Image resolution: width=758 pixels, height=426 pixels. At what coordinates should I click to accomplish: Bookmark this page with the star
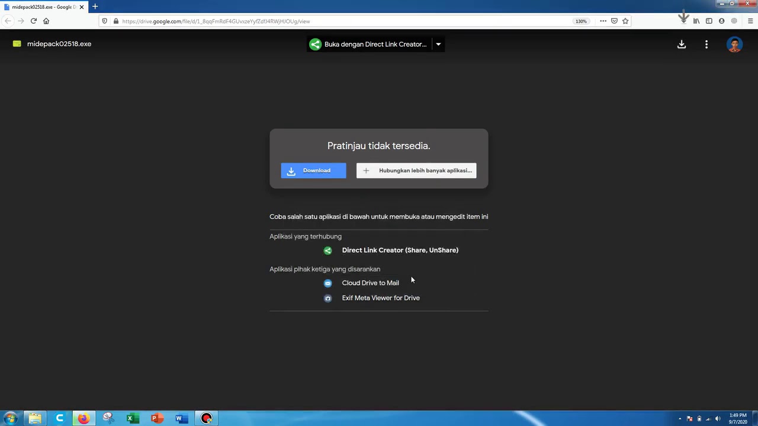[x=625, y=21]
